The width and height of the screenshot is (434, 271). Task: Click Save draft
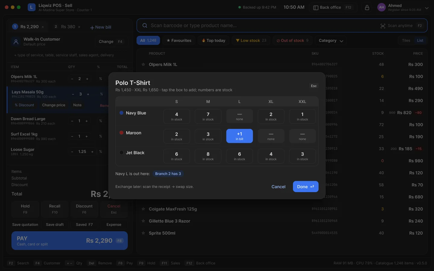(x=55, y=225)
